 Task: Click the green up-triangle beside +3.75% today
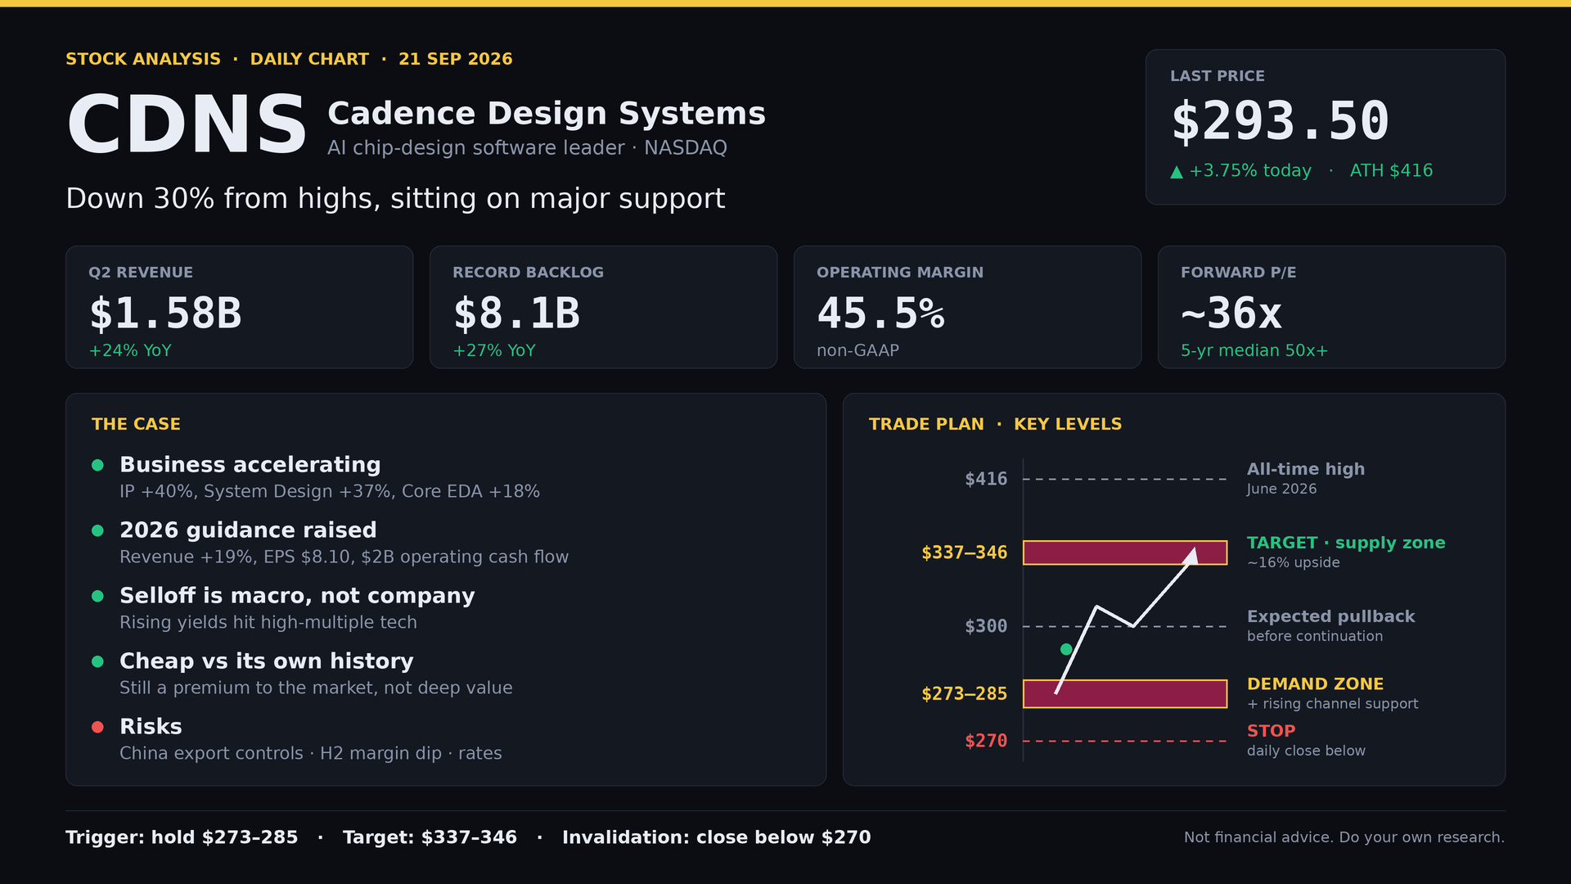click(1177, 171)
